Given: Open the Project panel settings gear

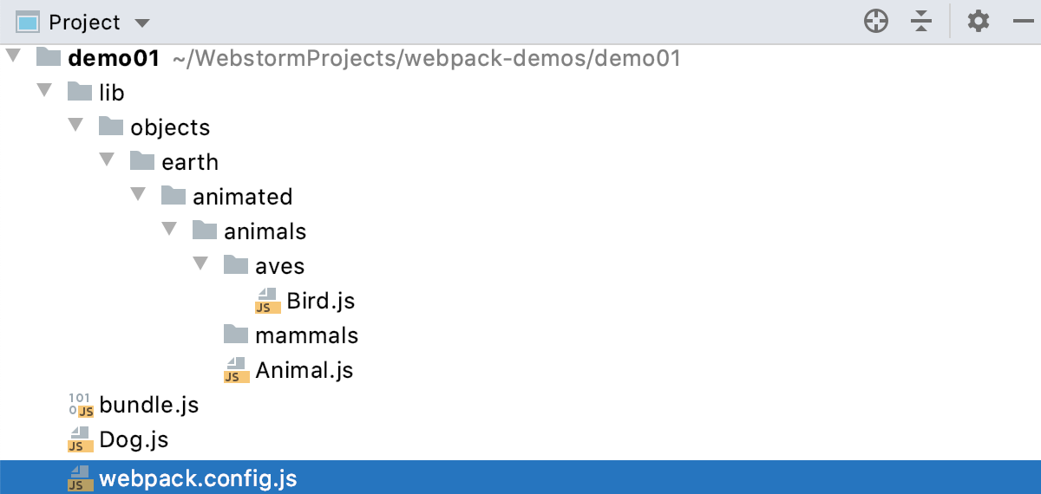Looking at the screenshot, I should coord(979,22).
